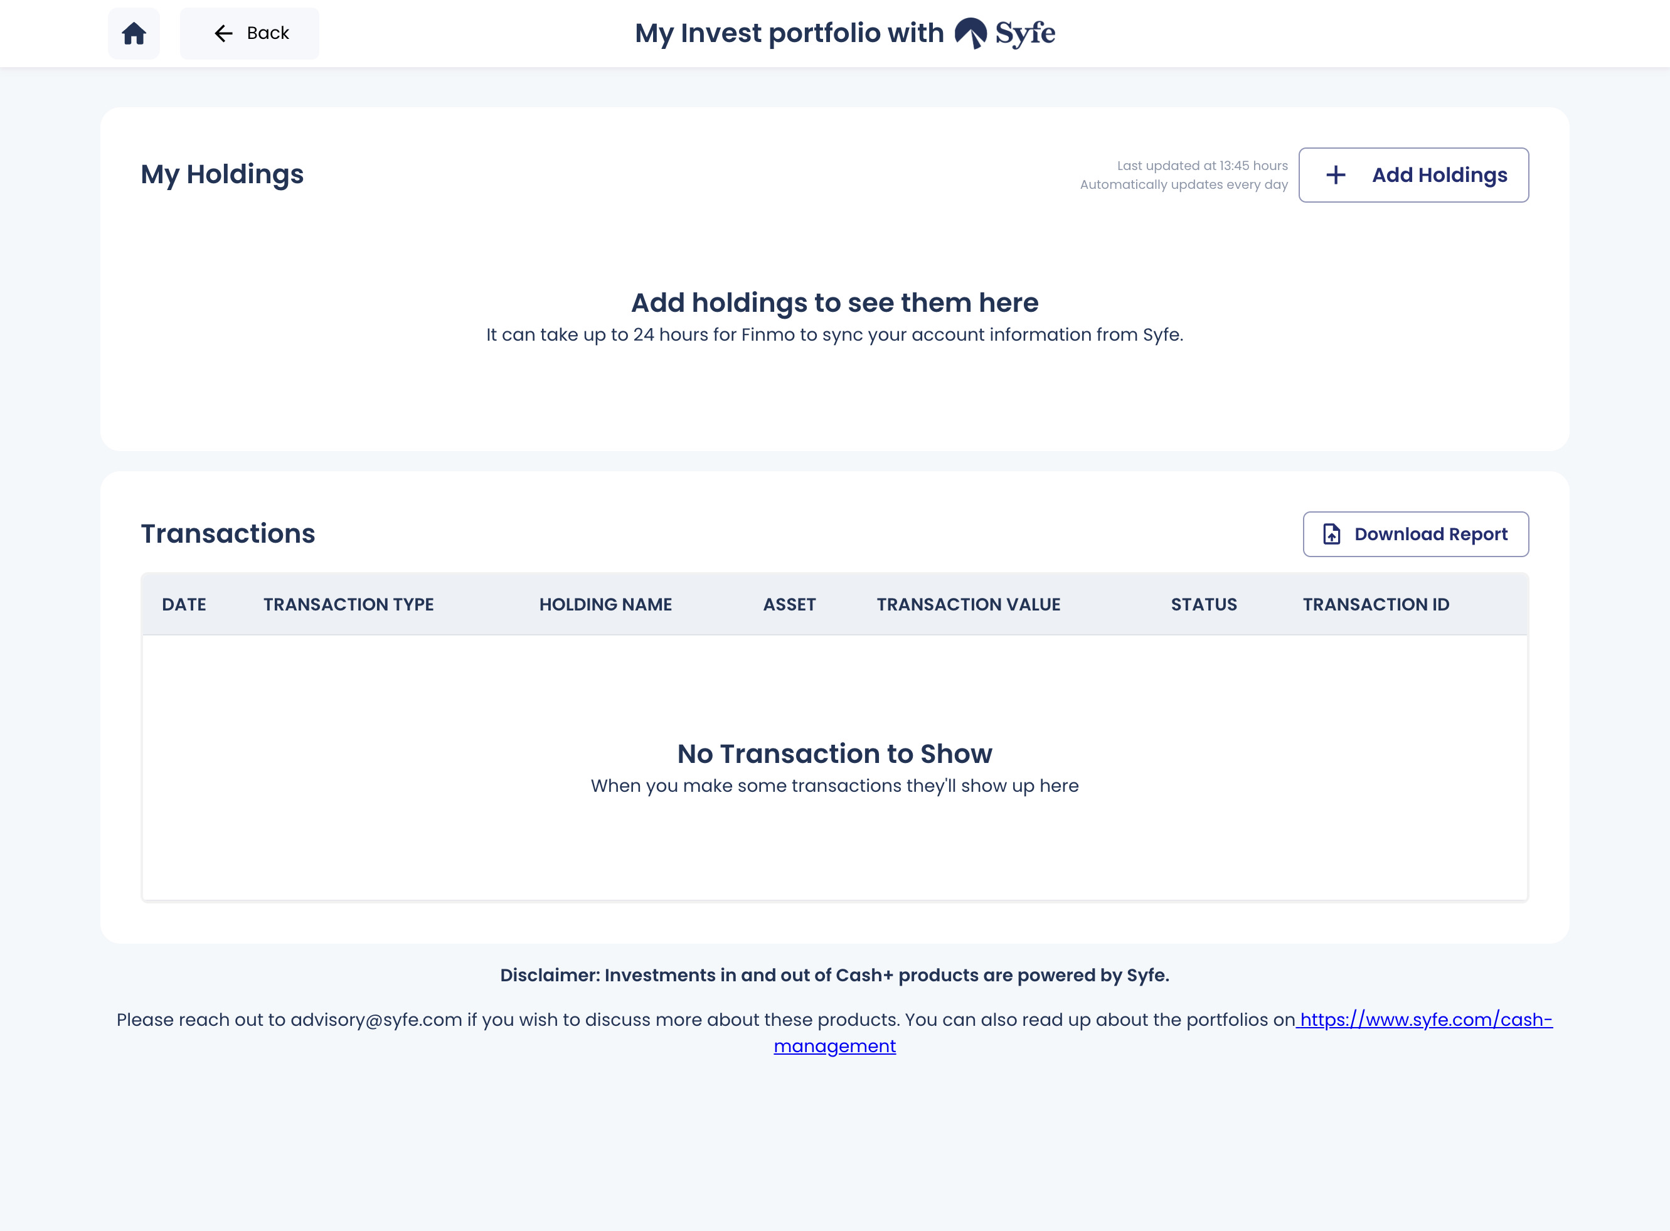
Task: Click the TRANSACTION TYPE column header
Action: click(349, 604)
